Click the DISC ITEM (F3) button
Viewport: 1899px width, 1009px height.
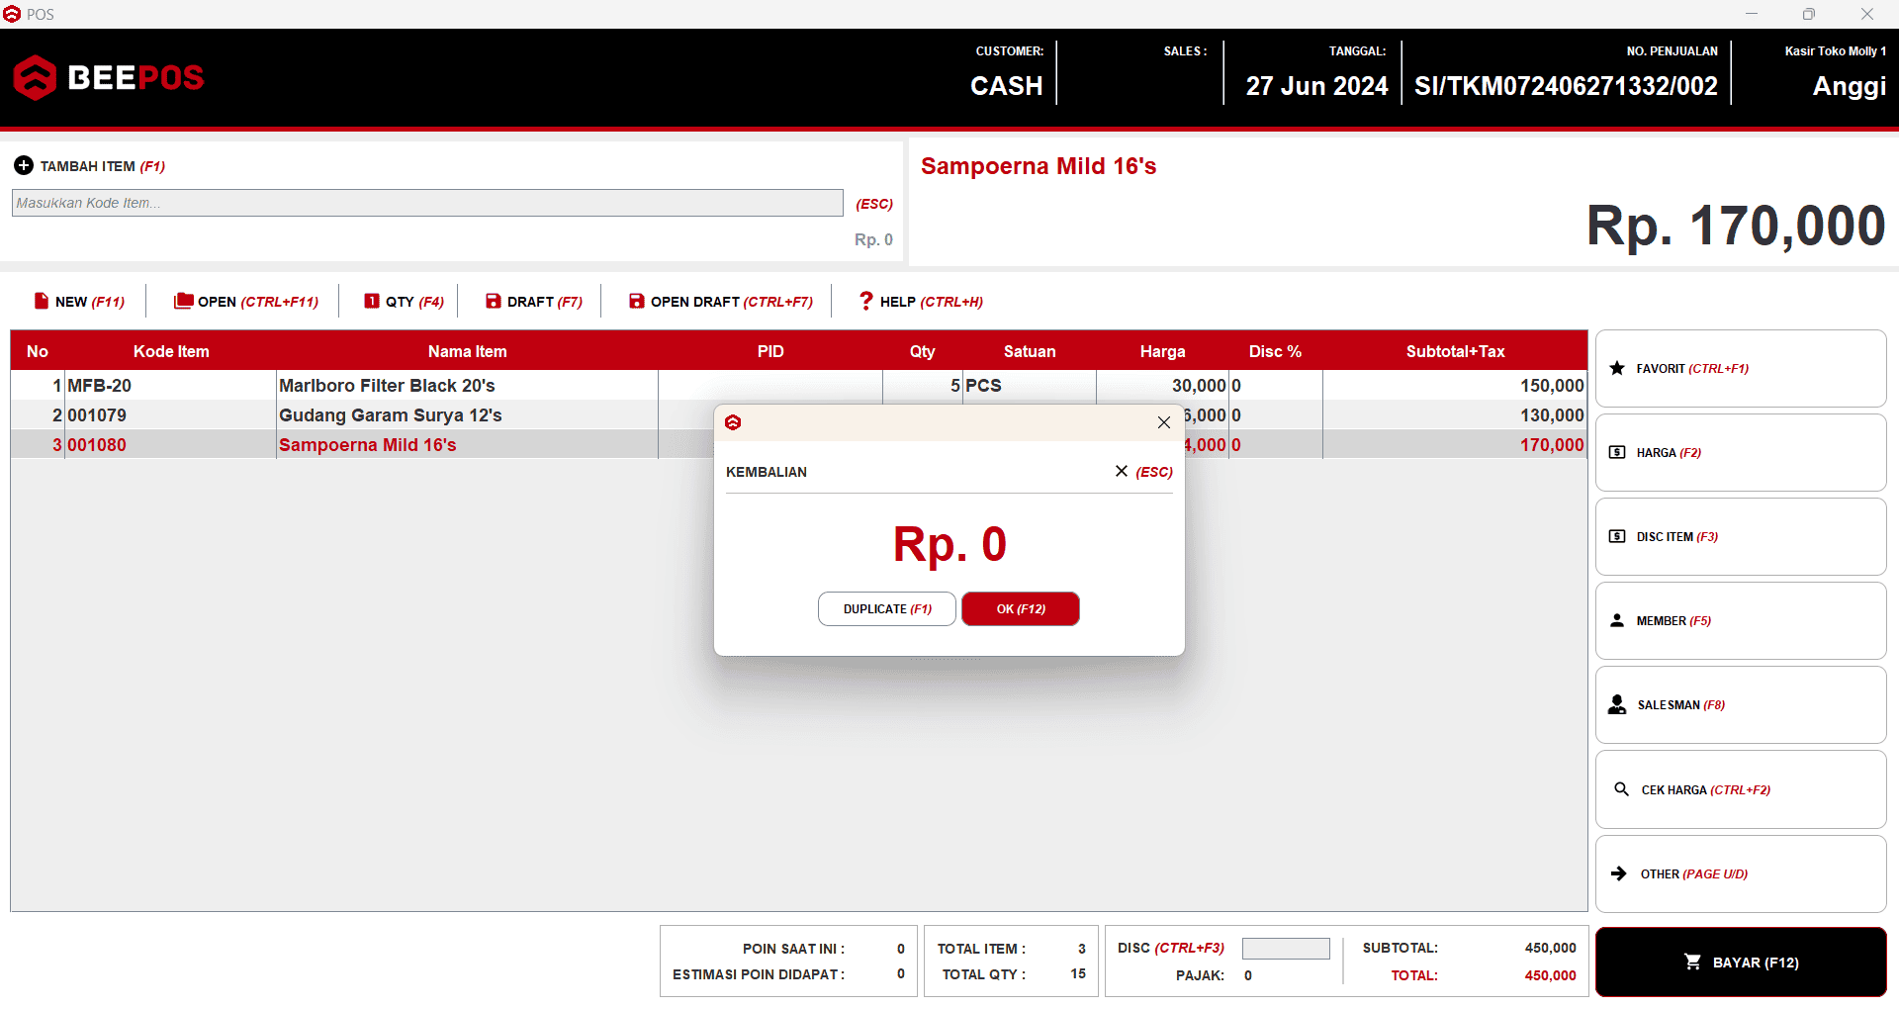tap(1741, 536)
